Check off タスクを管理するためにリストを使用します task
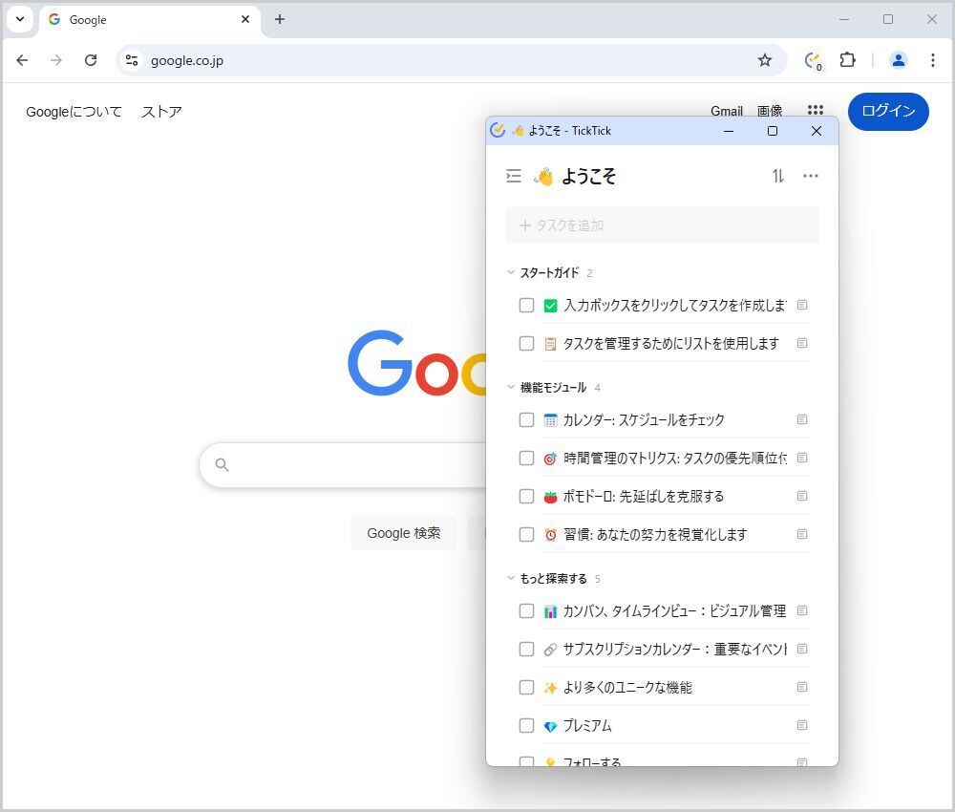This screenshot has height=812, width=955. point(527,344)
